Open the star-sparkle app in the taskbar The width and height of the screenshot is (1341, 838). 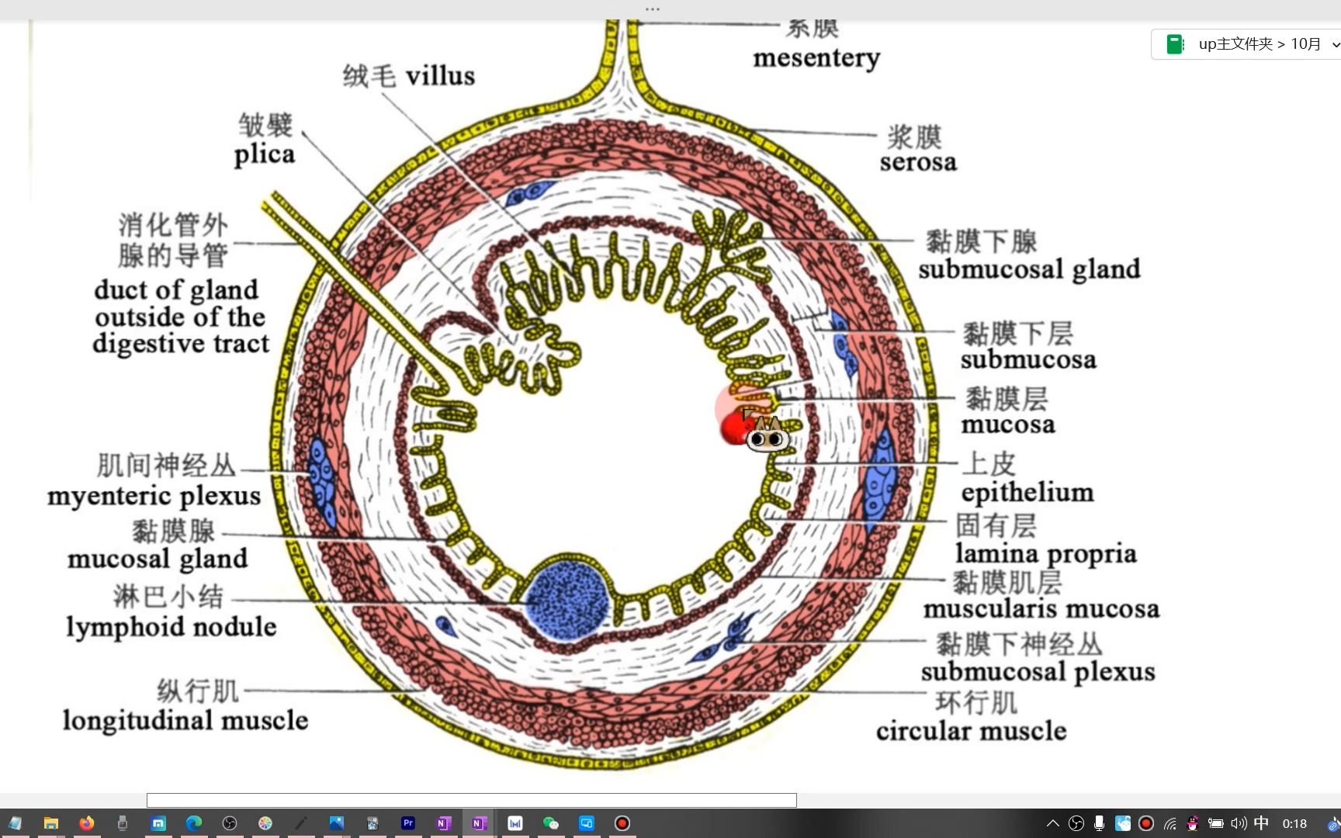point(372,823)
